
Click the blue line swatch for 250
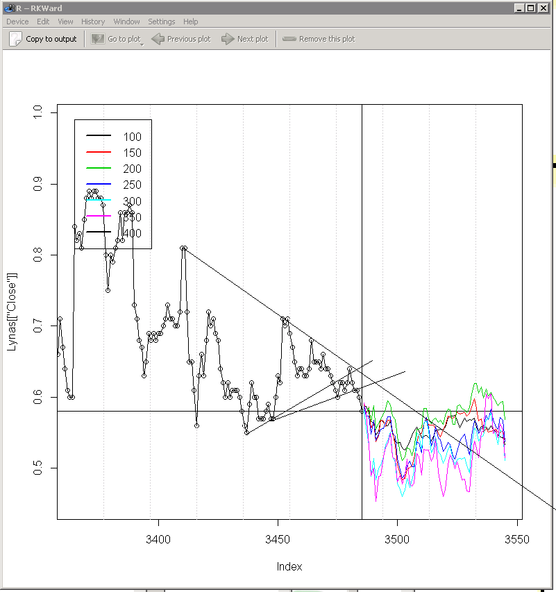99,184
